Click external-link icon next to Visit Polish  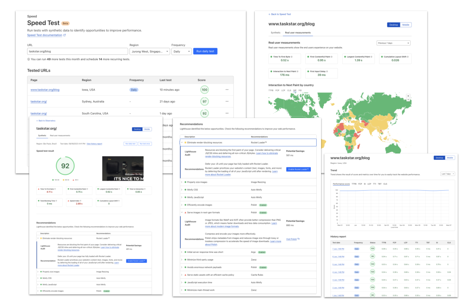(299, 239)
